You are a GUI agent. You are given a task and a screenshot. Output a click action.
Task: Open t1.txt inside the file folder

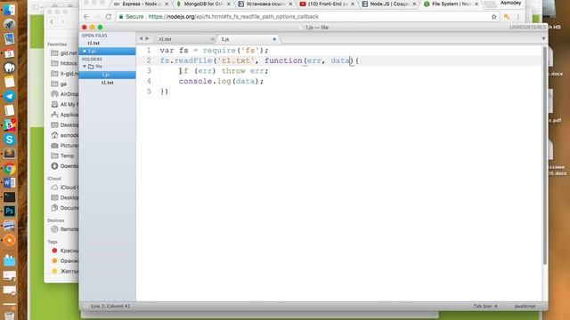pos(108,83)
